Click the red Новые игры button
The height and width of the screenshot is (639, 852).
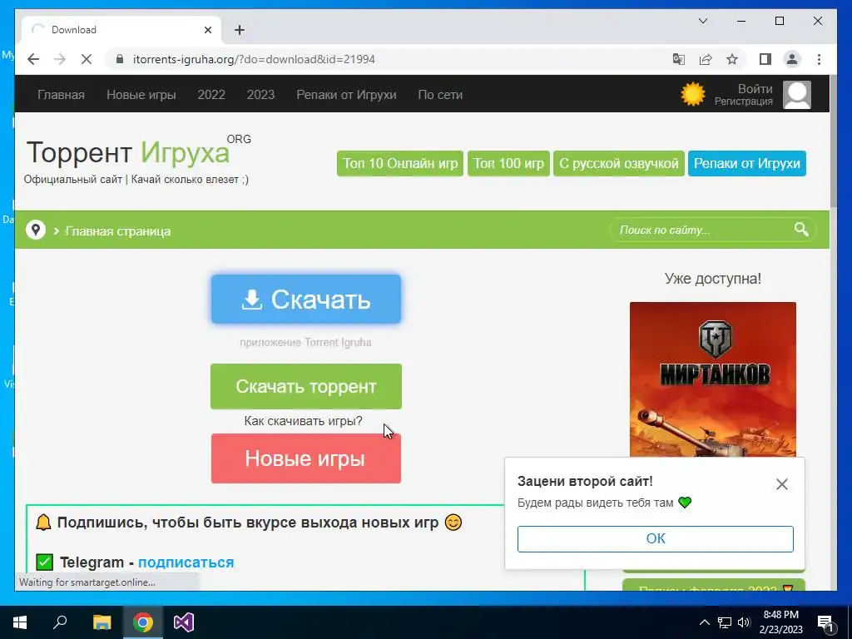tap(306, 458)
